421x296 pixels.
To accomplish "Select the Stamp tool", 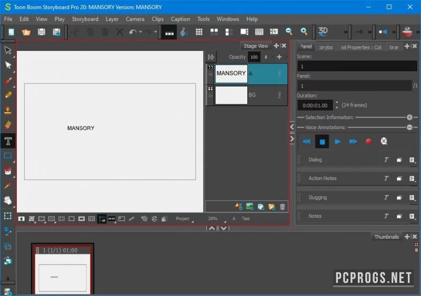I will point(8,110).
